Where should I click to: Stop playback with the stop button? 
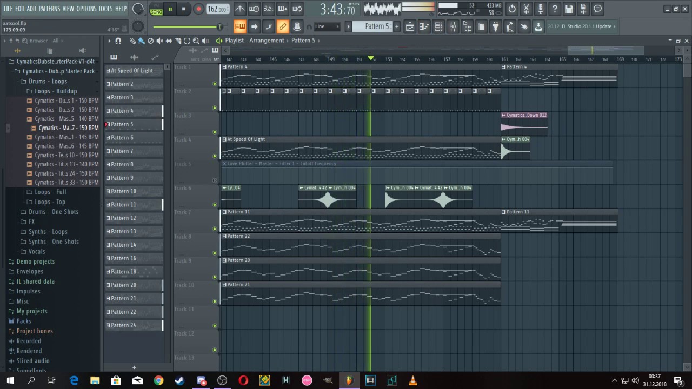(x=184, y=9)
